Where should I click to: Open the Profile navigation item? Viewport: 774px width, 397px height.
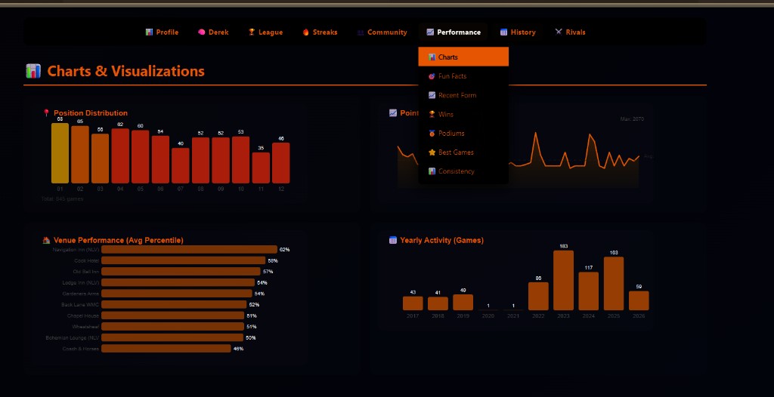coord(162,32)
